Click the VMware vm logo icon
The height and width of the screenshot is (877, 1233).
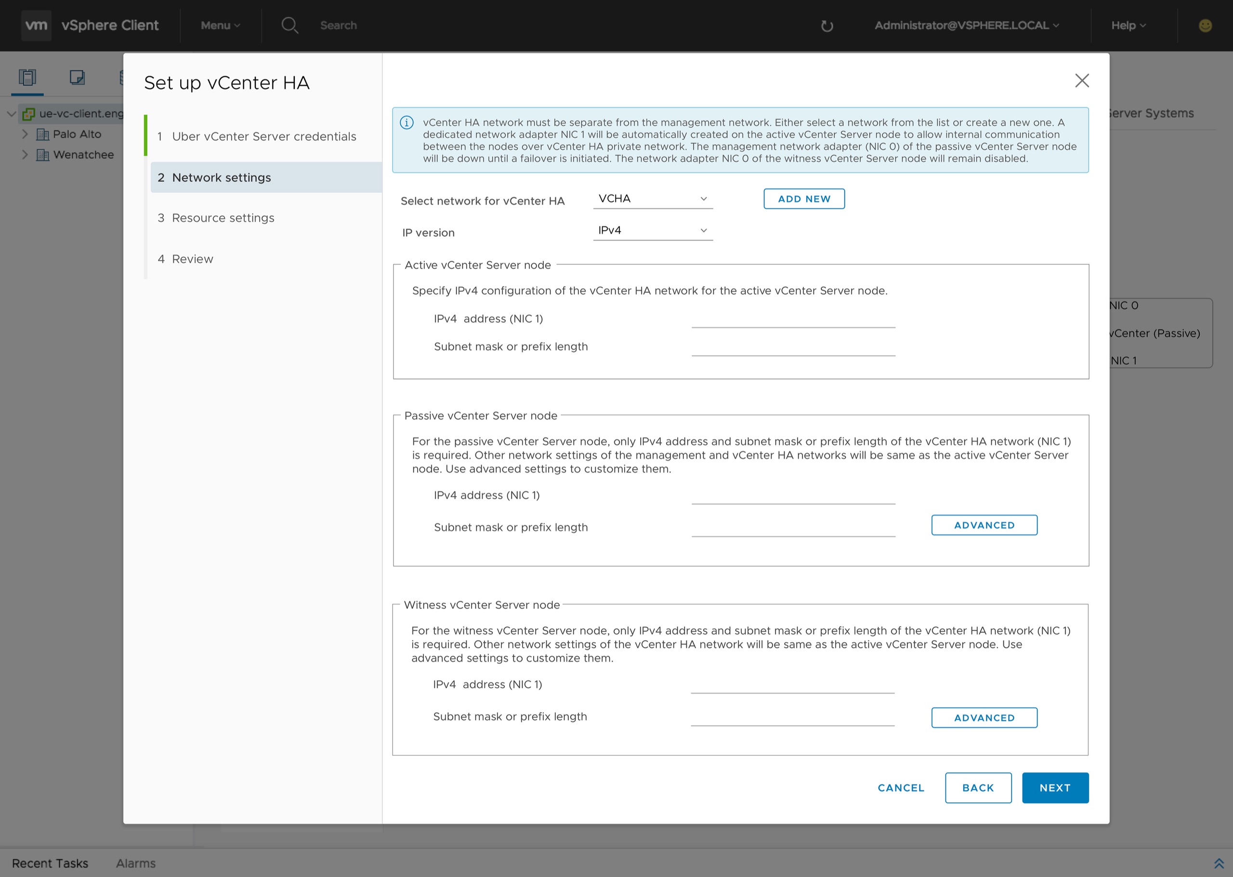click(x=36, y=26)
